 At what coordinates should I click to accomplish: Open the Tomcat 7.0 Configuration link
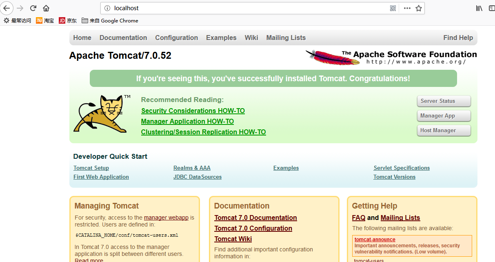tap(253, 228)
